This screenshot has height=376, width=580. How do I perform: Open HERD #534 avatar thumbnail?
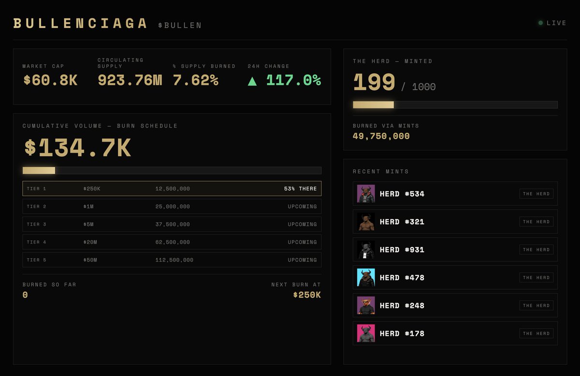pyautogui.click(x=366, y=194)
